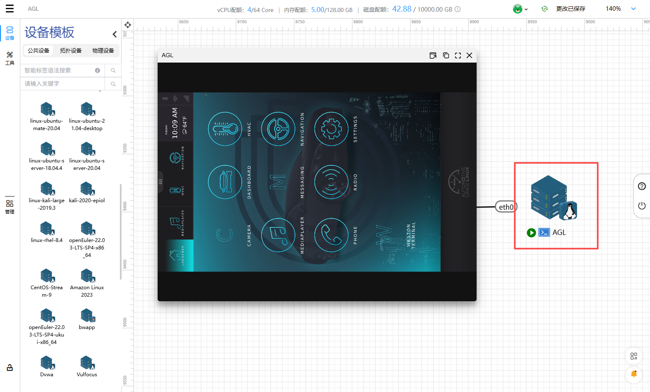Open Dashboard app in AGL launcher
Viewport: 650px width, 392px height.
click(225, 182)
